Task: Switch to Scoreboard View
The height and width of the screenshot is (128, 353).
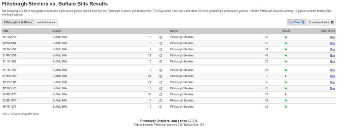Action: (x=321, y=22)
